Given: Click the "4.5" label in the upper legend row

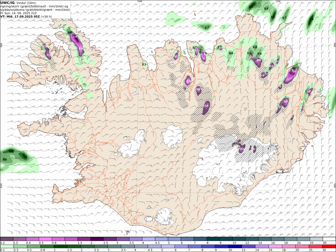Looking at the screenshot, I should point(157,243).
